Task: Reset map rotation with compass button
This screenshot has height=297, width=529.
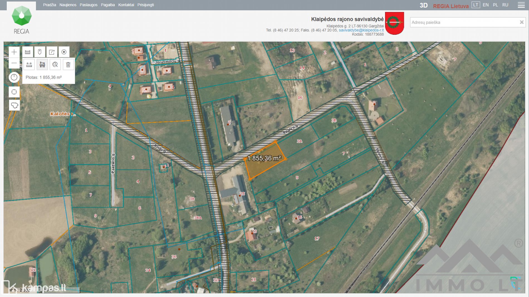Action: (x=14, y=77)
